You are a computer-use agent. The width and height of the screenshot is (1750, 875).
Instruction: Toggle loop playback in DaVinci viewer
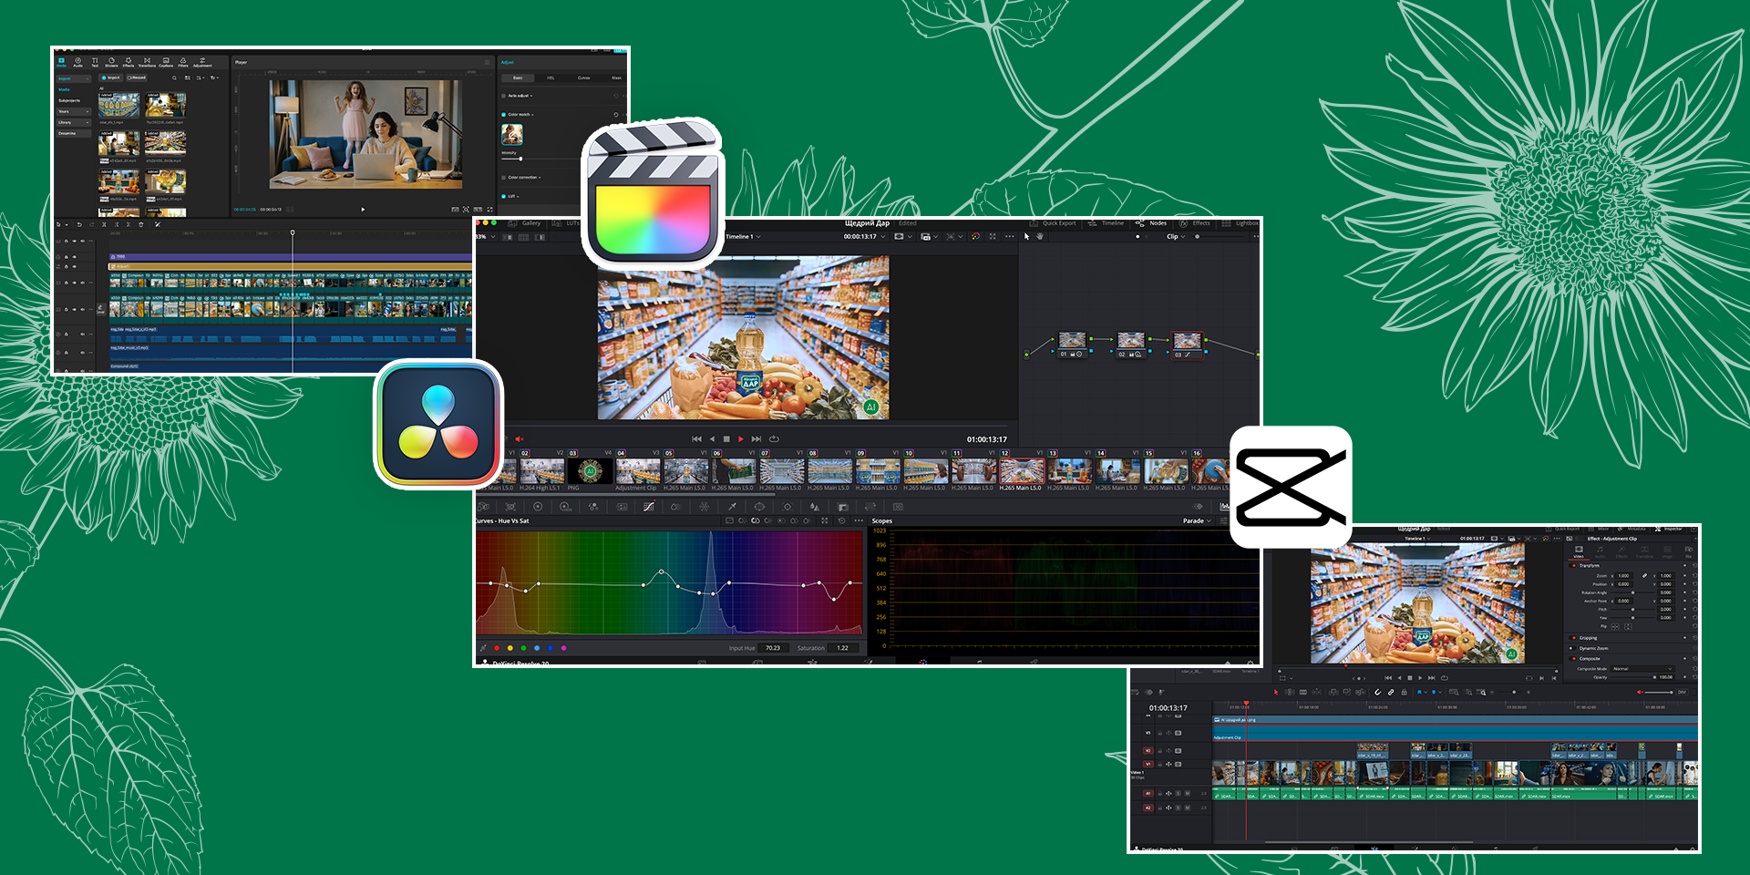pos(774,439)
